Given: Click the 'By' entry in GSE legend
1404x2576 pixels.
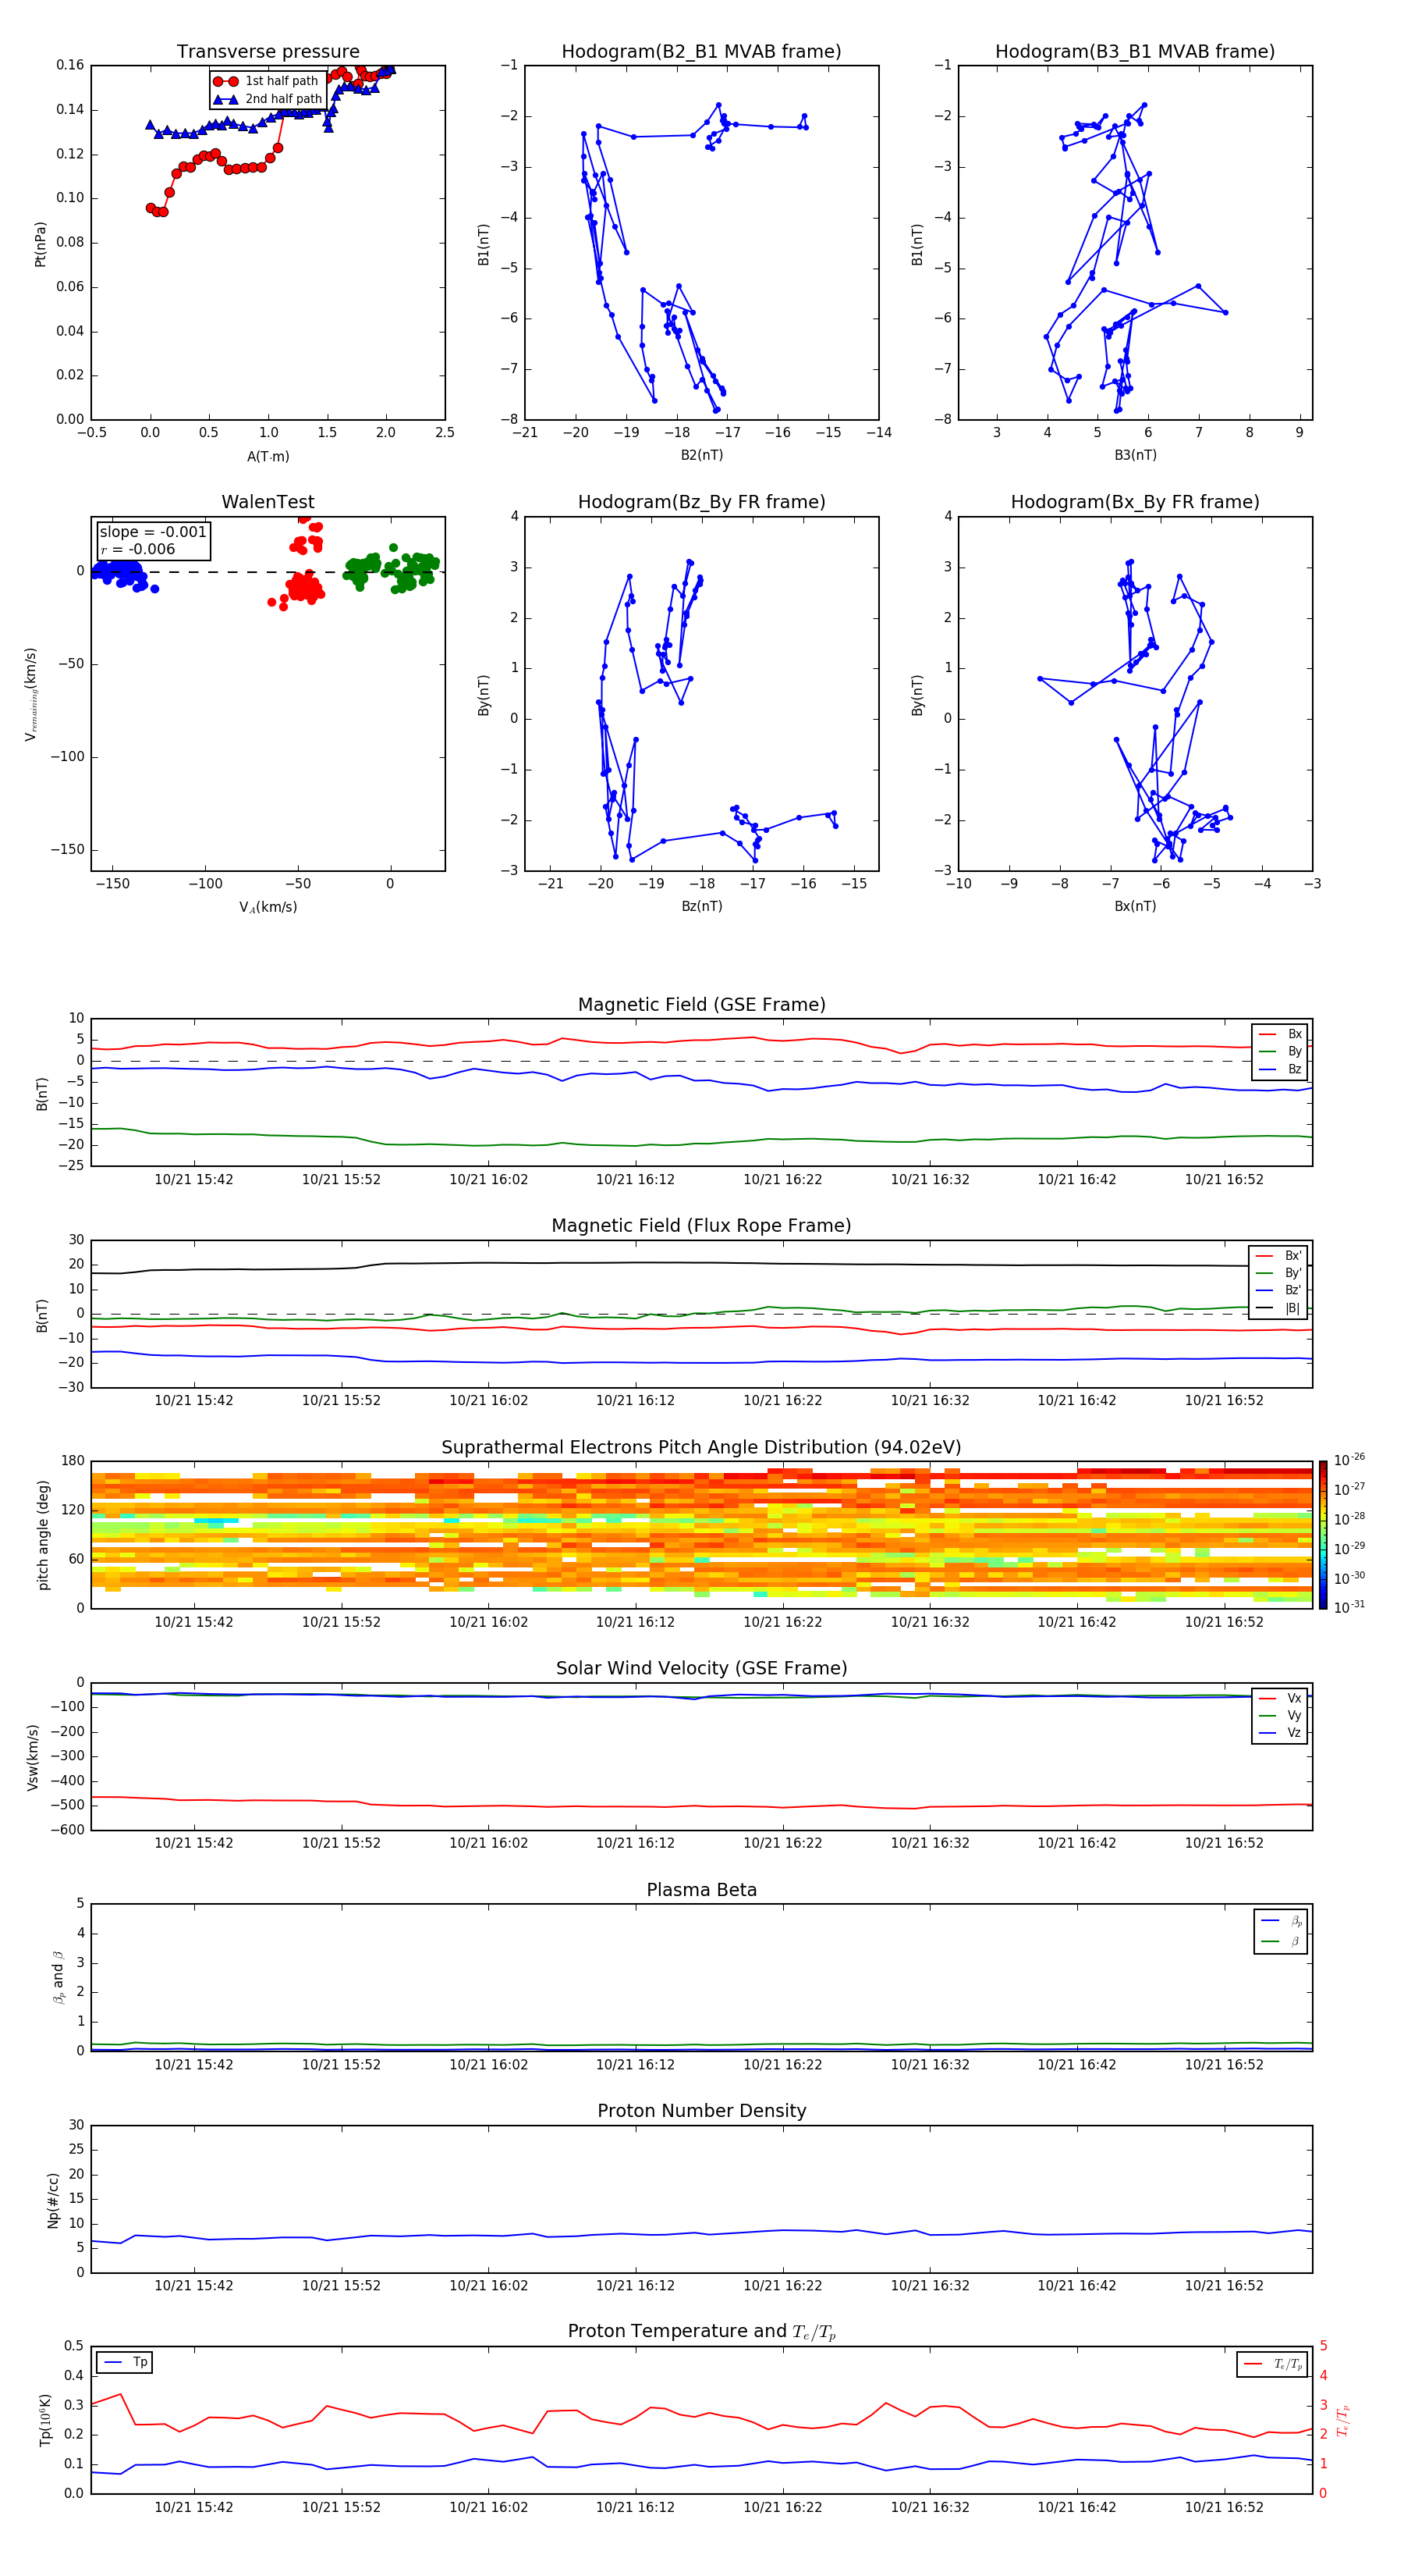Looking at the screenshot, I should [1280, 1051].
